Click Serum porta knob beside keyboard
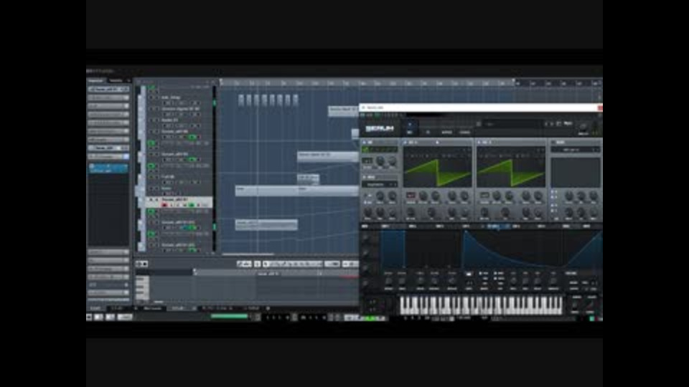Image resolution: width=689 pixels, height=387 pixels. click(576, 305)
